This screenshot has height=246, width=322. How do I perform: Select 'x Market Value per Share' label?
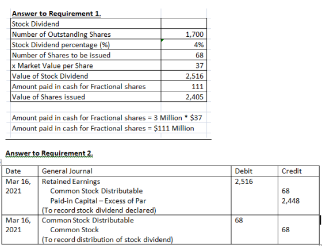52,66
